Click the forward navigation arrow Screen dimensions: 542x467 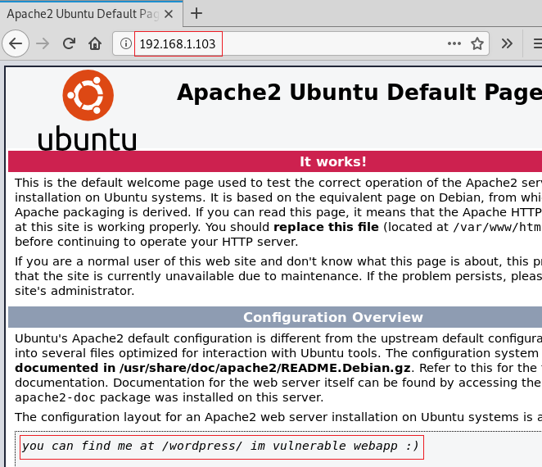click(x=43, y=43)
